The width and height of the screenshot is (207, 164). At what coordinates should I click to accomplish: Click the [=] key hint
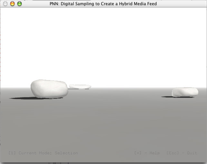point(138,153)
